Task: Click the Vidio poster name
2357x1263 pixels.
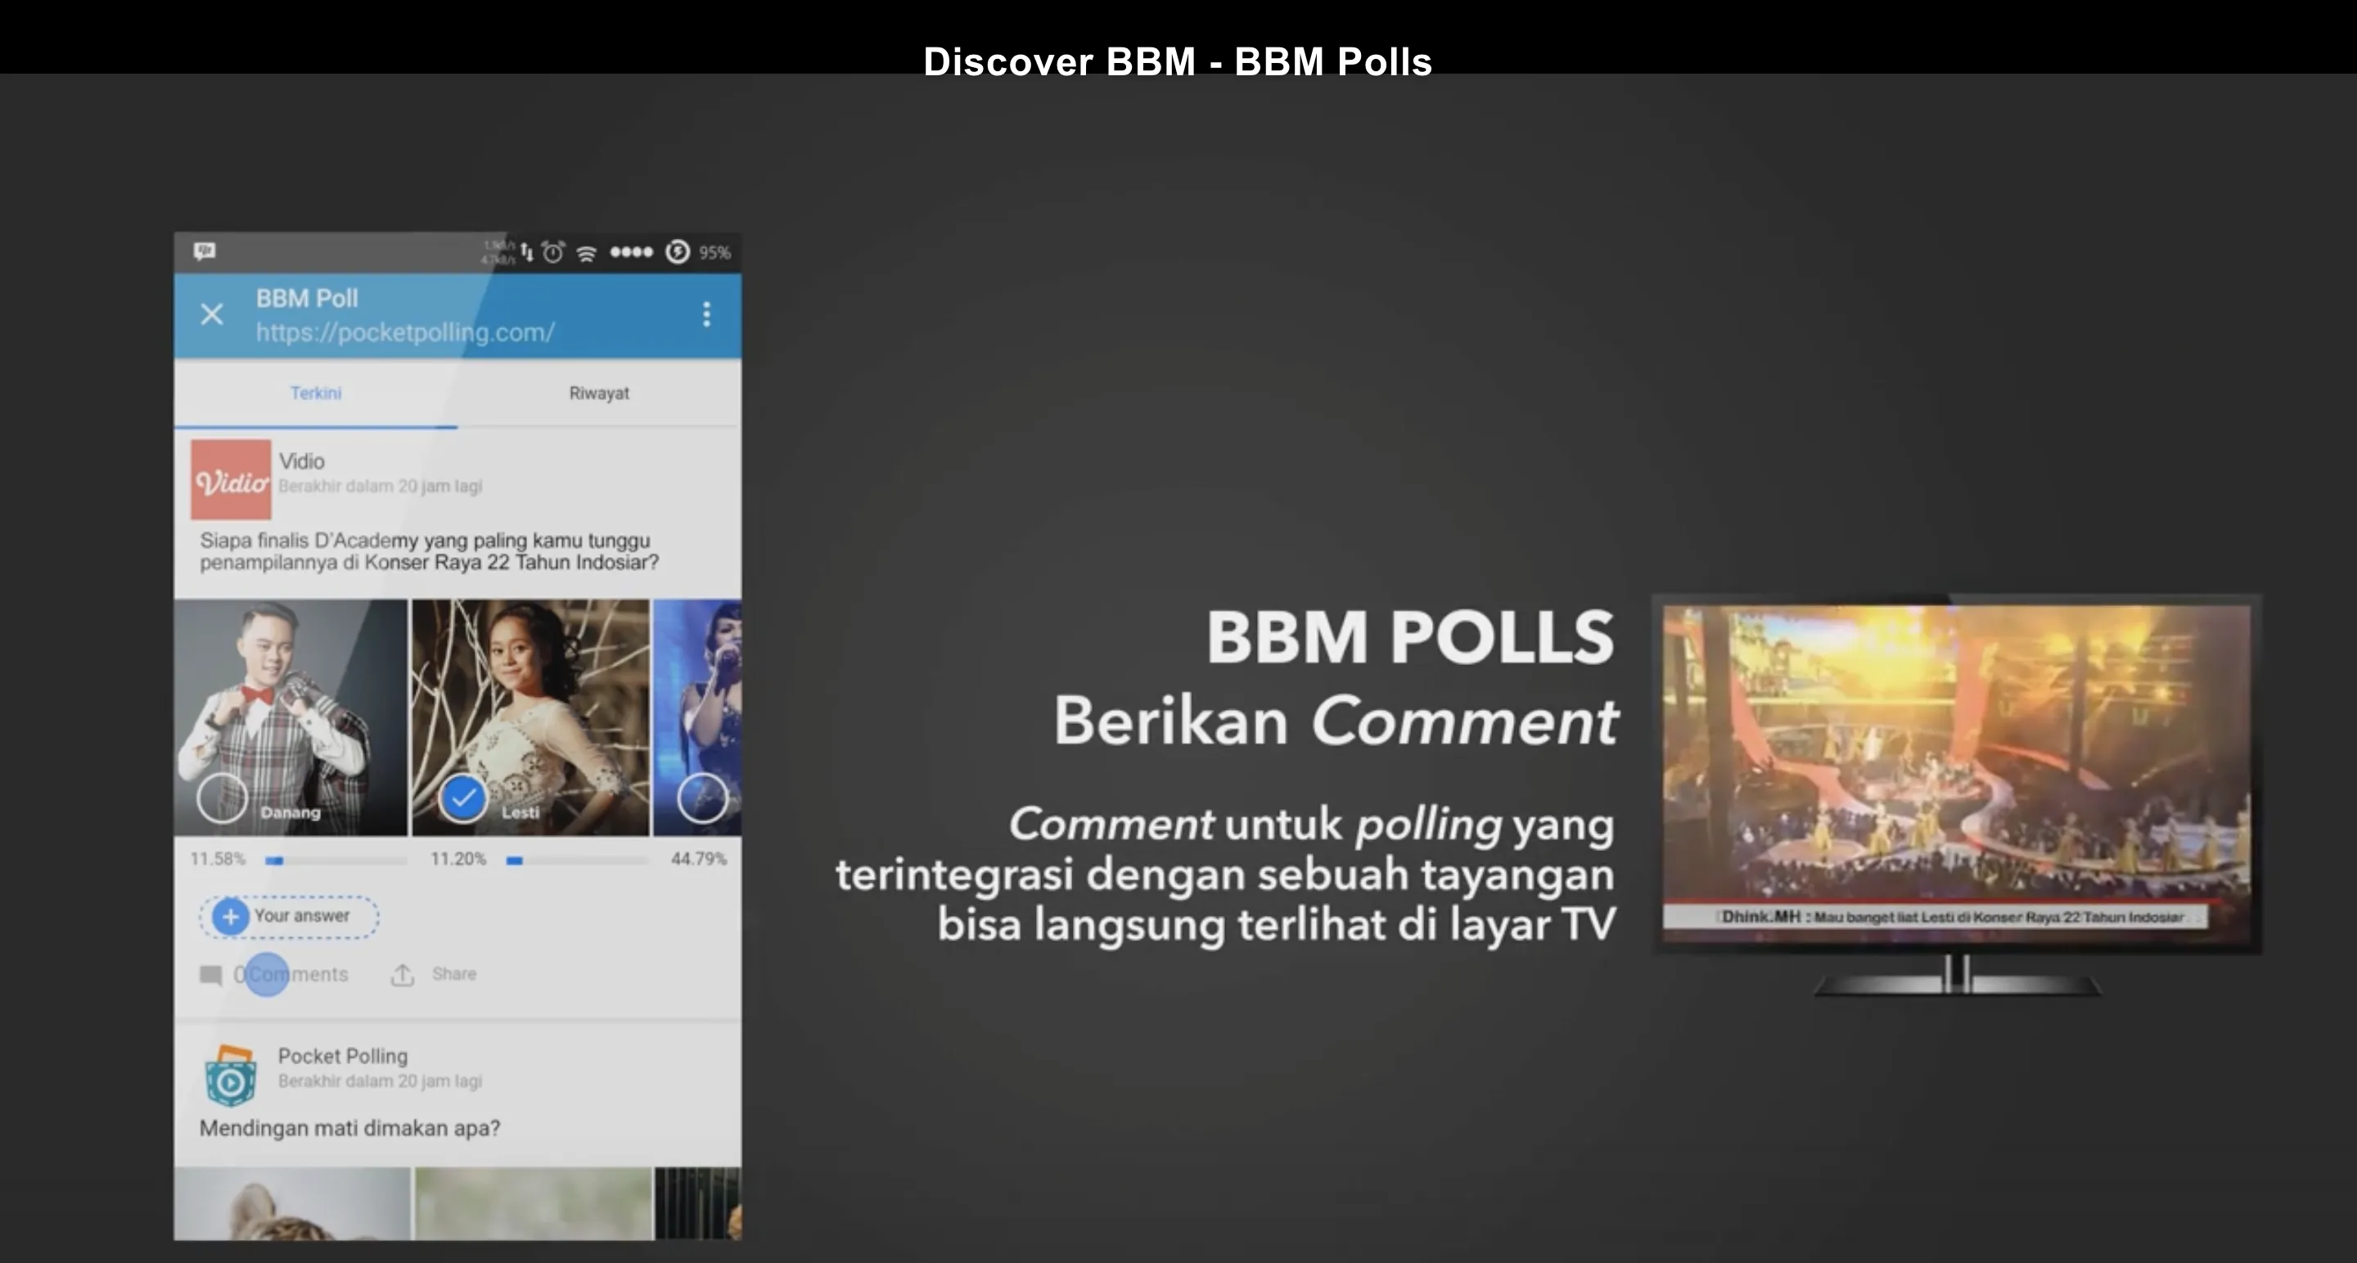Action: click(x=302, y=462)
